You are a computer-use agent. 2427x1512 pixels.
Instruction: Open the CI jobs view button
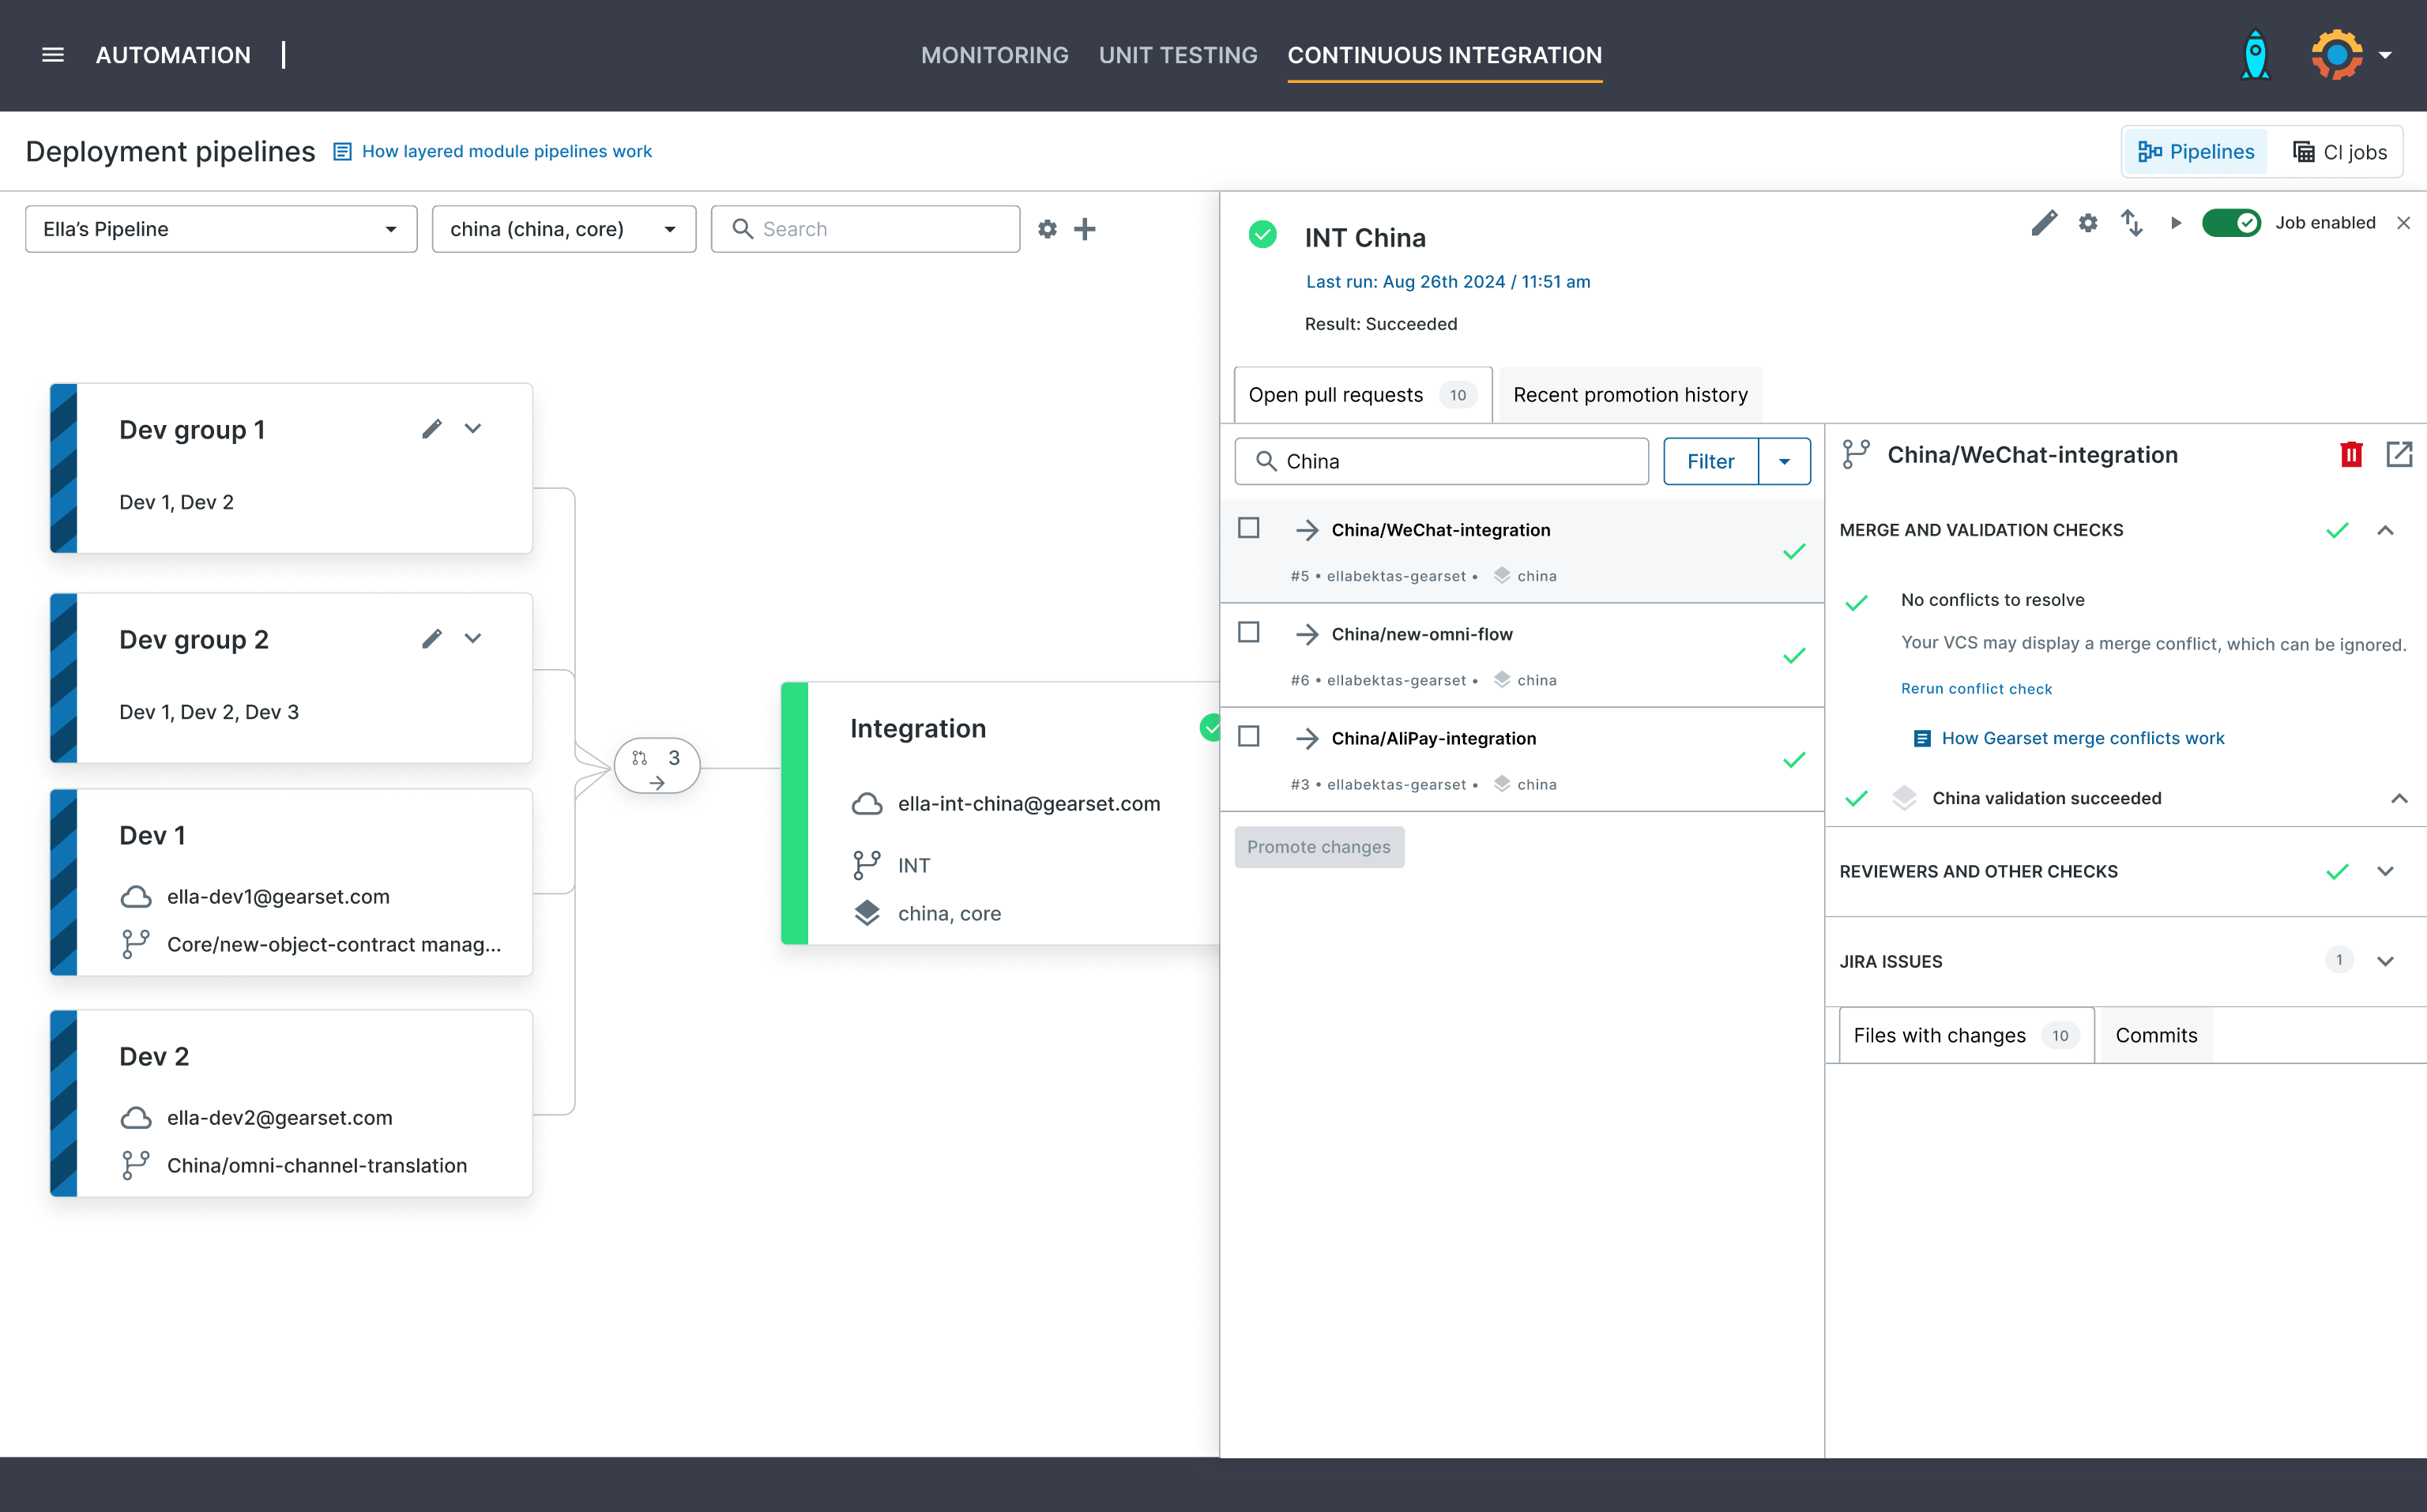click(2339, 152)
